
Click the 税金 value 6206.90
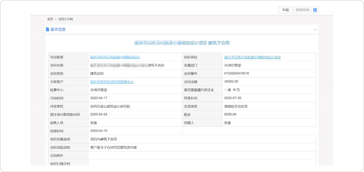[230, 115]
